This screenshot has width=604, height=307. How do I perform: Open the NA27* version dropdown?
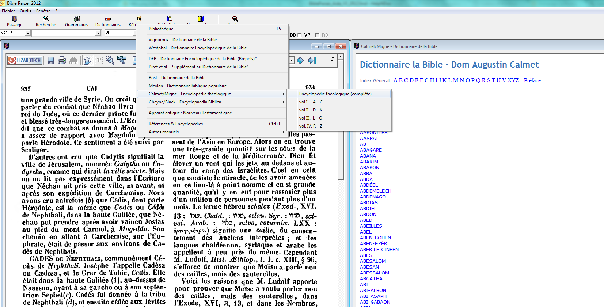point(27,33)
